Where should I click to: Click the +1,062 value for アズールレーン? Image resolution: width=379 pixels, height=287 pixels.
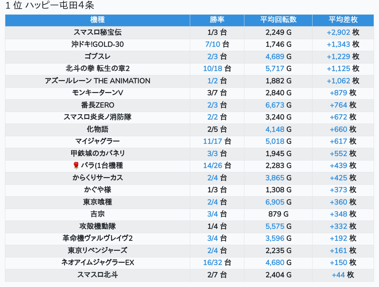point(338,81)
